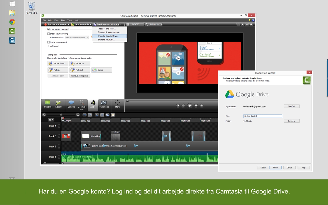Enable noise removal checkbox
The width and height of the screenshot is (328, 205).
coord(48,42)
